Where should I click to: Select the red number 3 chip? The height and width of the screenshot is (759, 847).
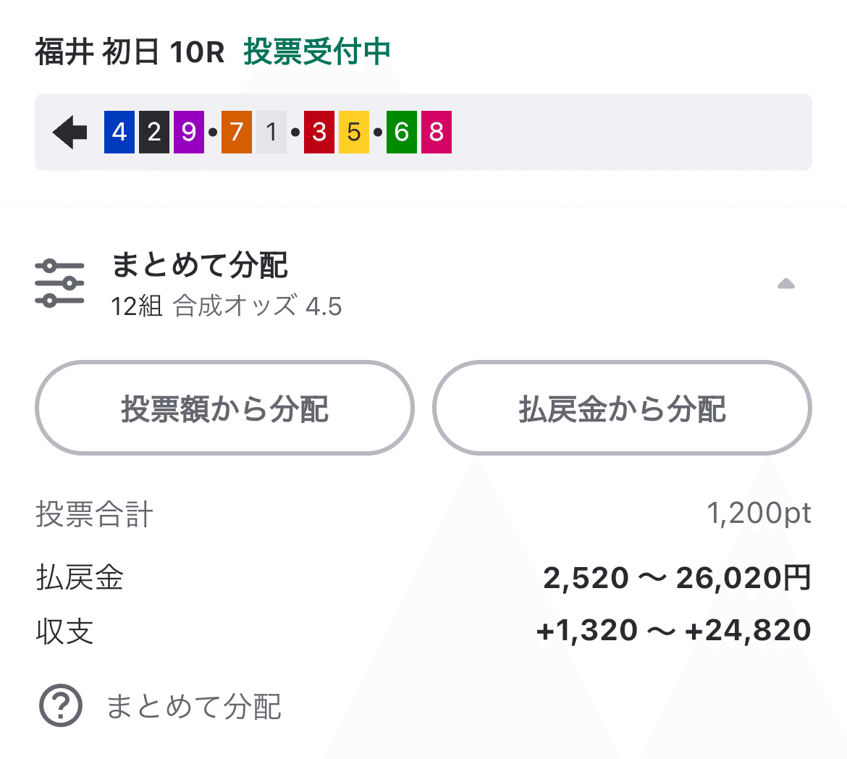(x=319, y=132)
